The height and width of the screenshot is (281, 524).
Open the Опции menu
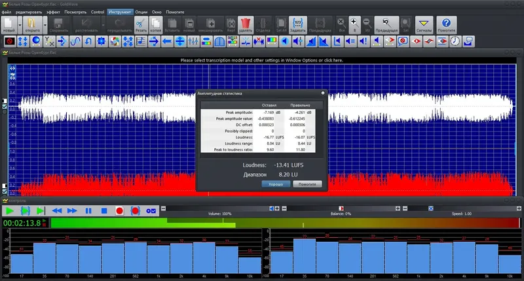click(141, 12)
